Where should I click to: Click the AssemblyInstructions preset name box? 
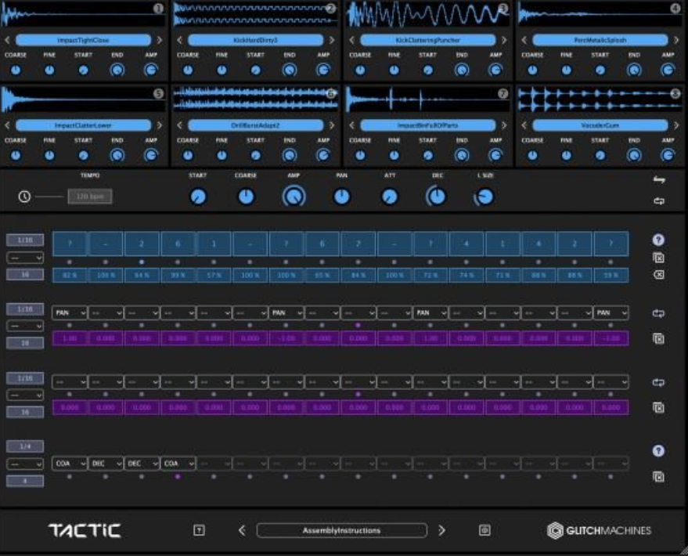click(x=341, y=530)
